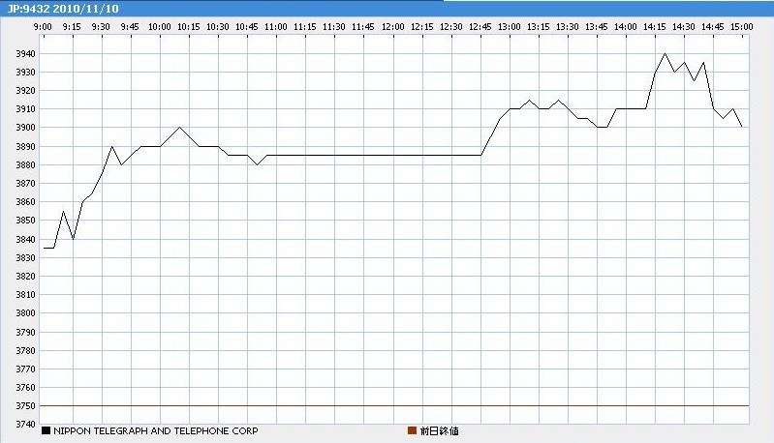Click the 10:00 time axis label
The height and width of the screenshot is (443, 774).
(x=159, y=27)
